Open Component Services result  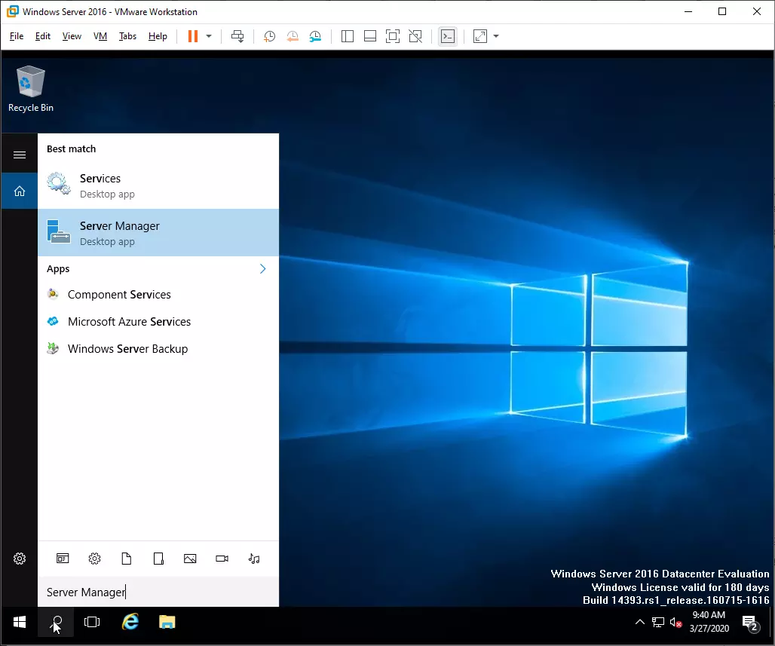pyautogui.click(x=158, y=295)
